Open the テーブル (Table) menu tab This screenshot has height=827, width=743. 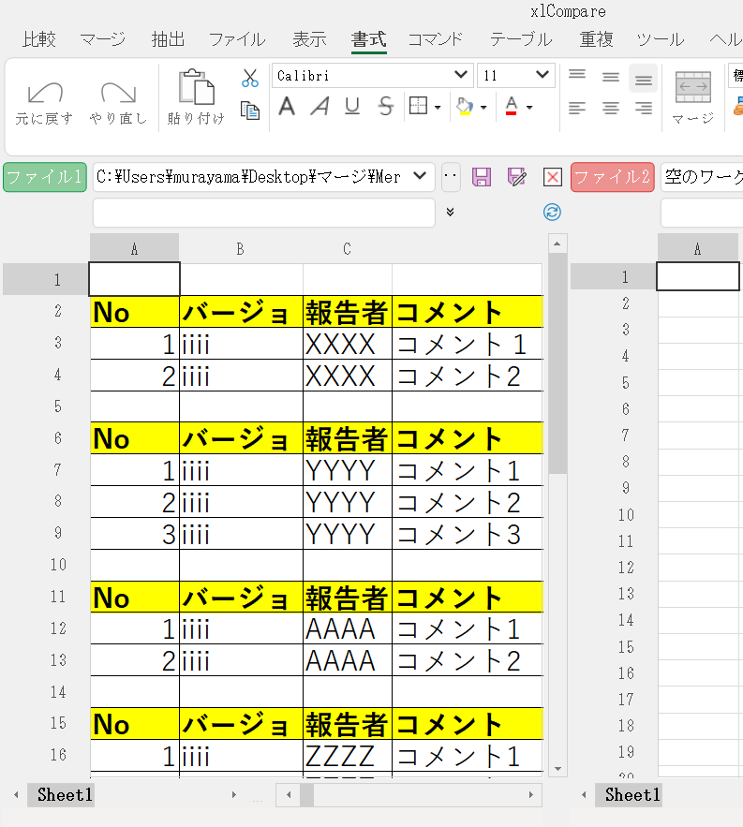tap(520, 39)
